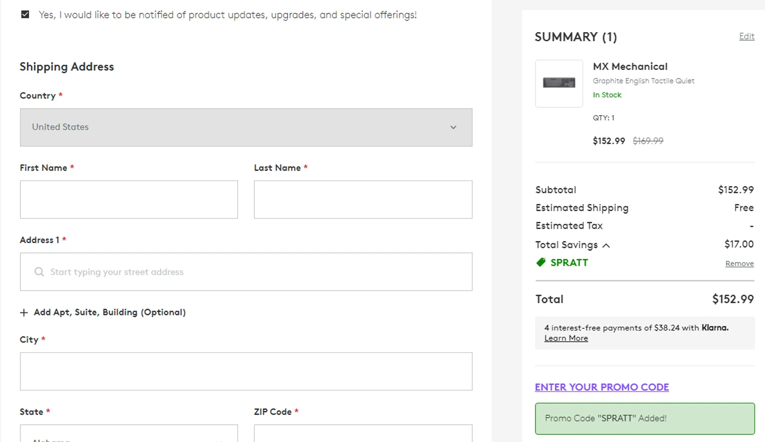
Task: Open the State dropdown
Action: [129, 433]
